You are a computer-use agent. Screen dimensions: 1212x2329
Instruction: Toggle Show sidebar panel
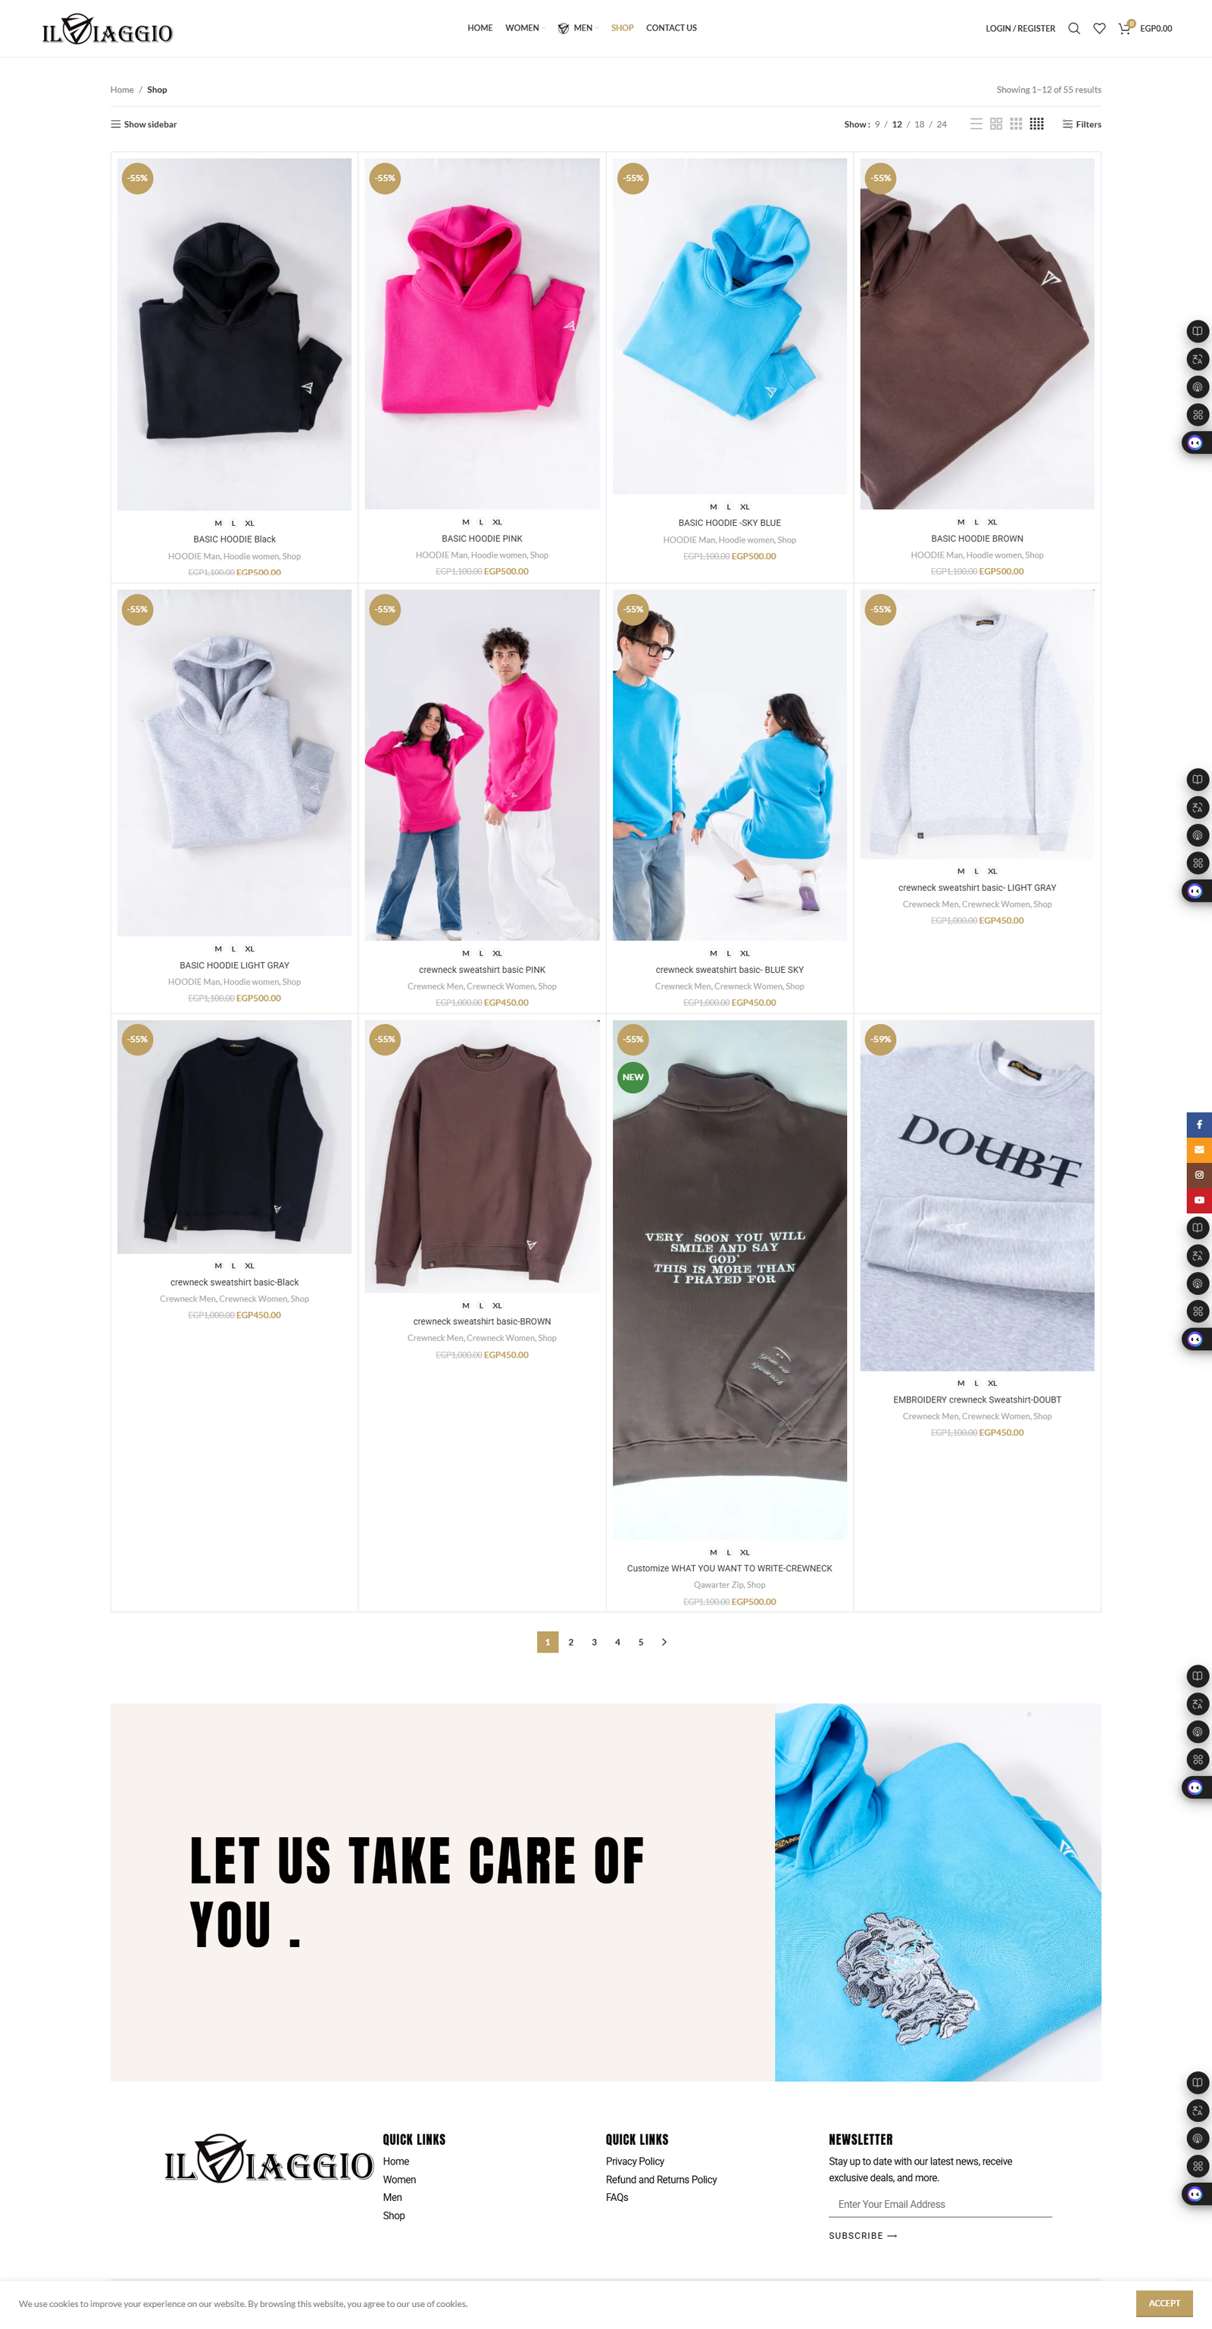click(144, 123)
